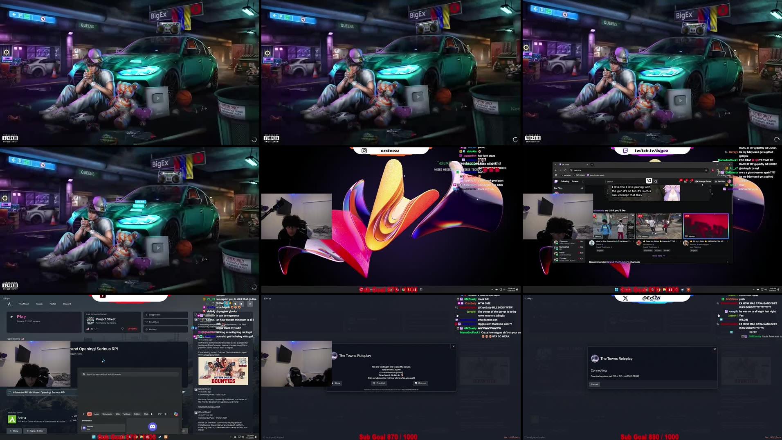The height and width of the screenshot is (440, 782).
Task: Open the Portal link in FiveM navigation
Action: point(53,304)
